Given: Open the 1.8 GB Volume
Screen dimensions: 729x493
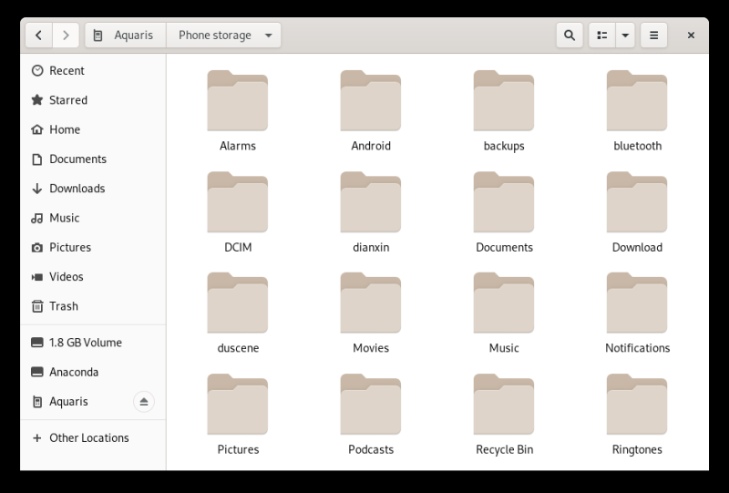Looking at the screenshot, I should tap(85, 343).
